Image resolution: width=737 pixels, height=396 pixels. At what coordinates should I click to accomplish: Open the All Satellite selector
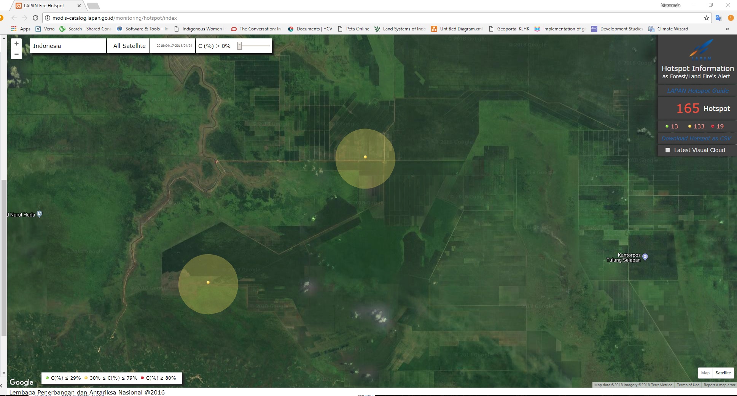129,46
